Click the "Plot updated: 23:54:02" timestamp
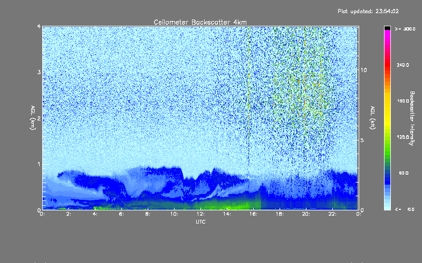422x263 pixels. [368, 11]
